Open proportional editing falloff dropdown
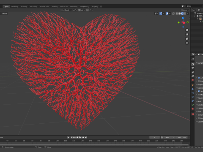The width and height of the screenshot is (203, 152). (x=91, y=10)
